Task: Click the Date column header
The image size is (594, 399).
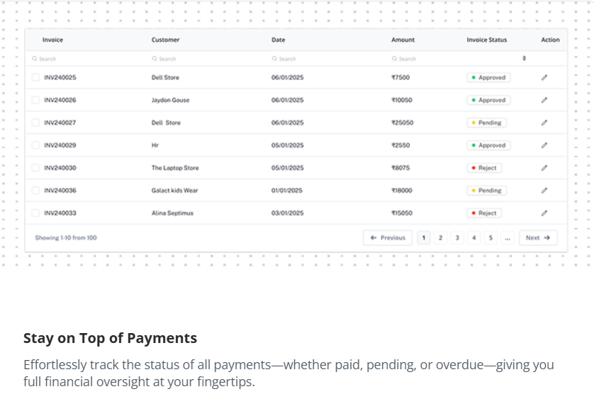Action: point(278,40)
